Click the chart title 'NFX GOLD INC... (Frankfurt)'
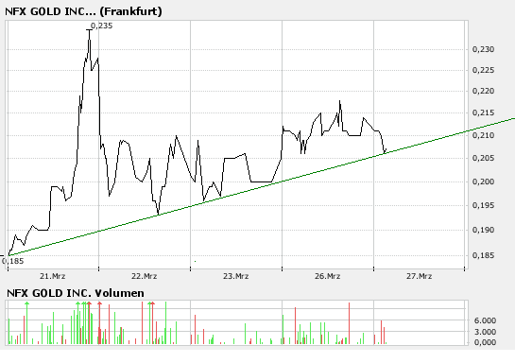Screen dimensions: 515x363 point(83,11)
